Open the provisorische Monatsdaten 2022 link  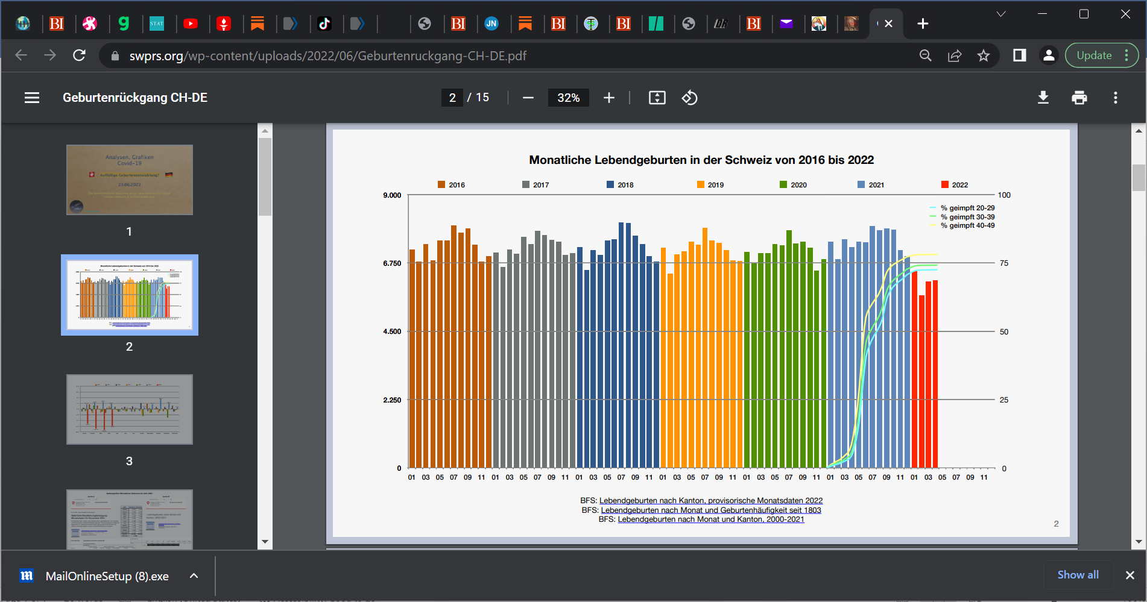pos(710,501)
